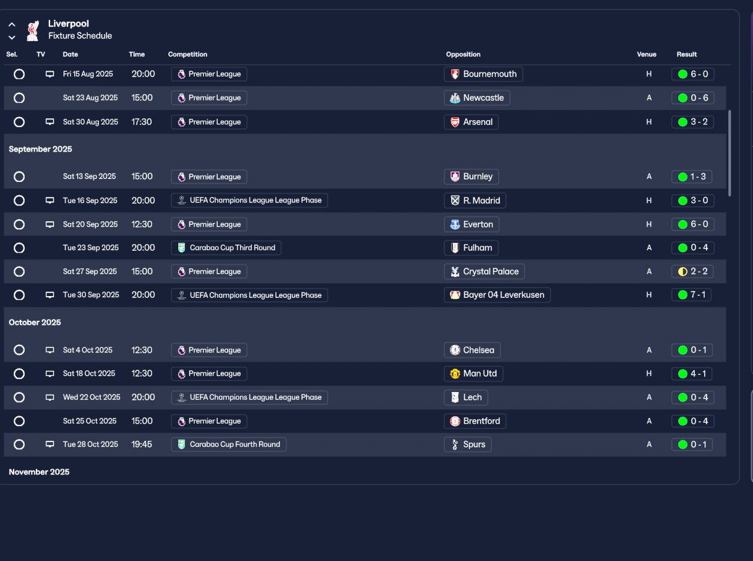Select the Tue 23 Sep Fulham fixture radio button
753x561 pixels.
point(19,248)
